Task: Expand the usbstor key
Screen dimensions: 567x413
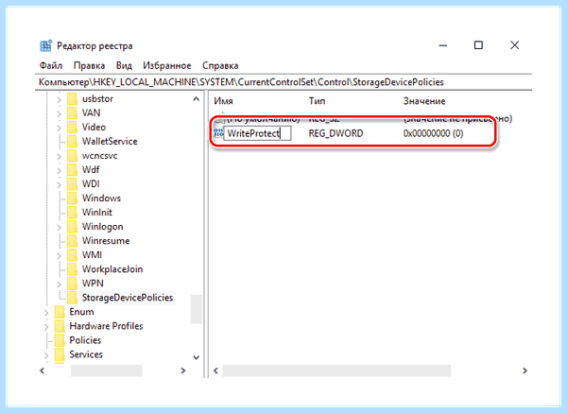Action: 59,99
